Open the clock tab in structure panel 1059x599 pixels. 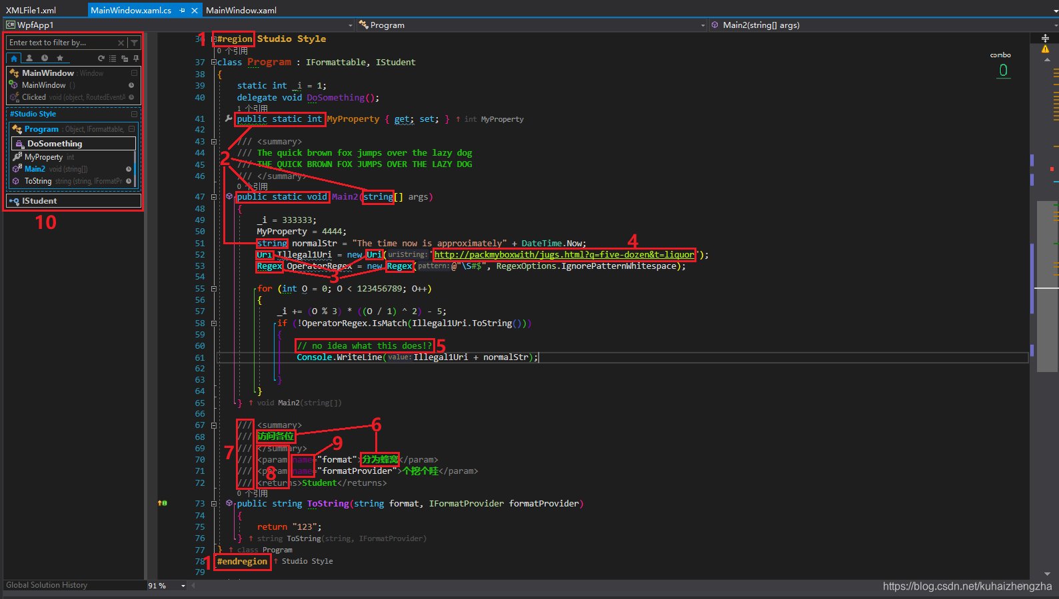pos(45,59)
